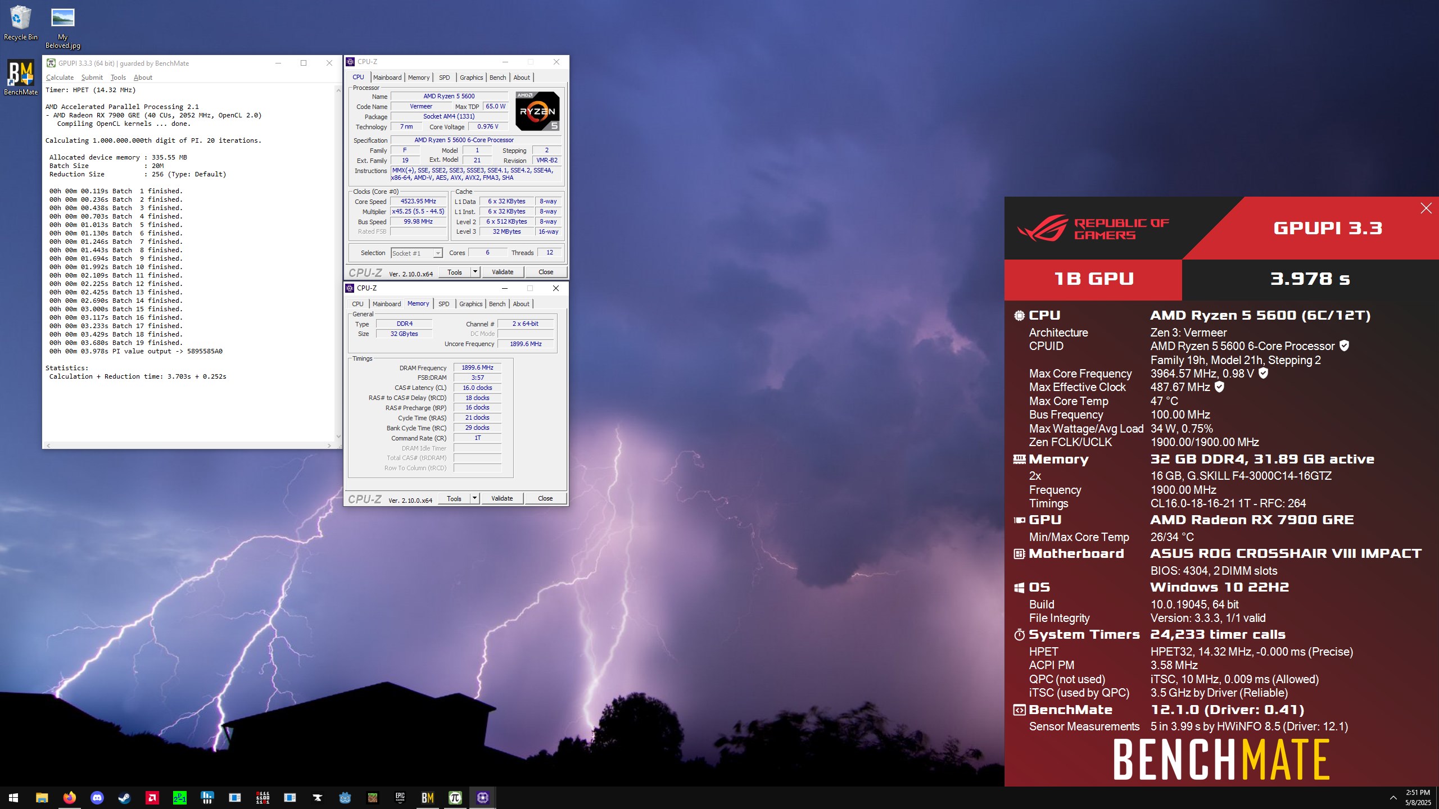
Task: Switch to CPU-Z in the taskbar
Action: point(483,797)
